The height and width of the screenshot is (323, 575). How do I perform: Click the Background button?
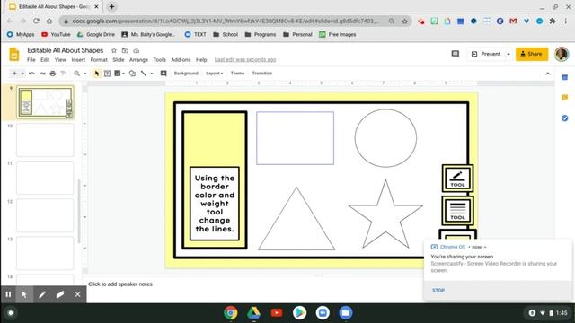186,74
